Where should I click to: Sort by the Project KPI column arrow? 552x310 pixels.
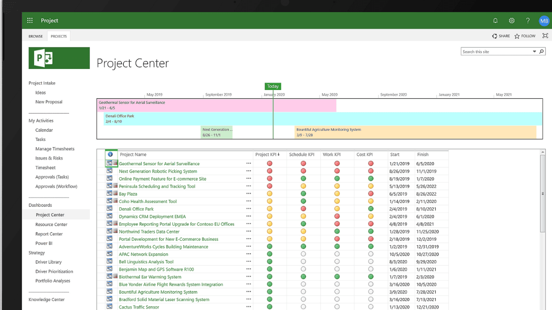pos(279,154)
